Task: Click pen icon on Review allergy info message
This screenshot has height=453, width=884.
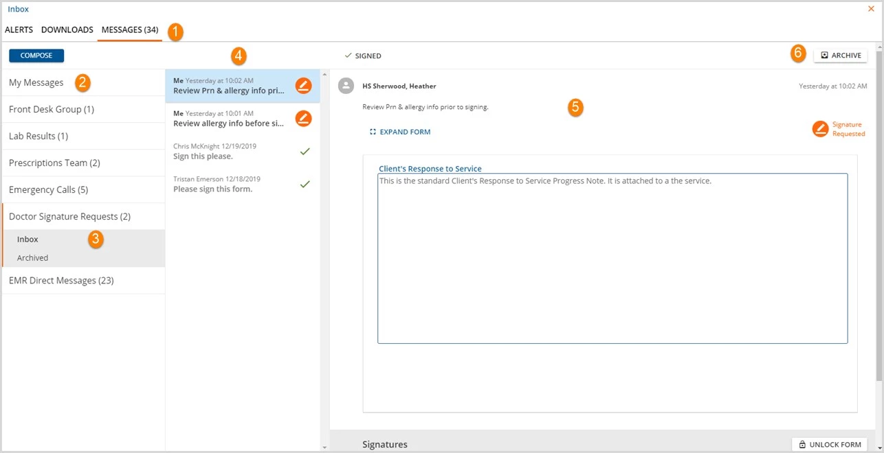Action: (303, 119)
